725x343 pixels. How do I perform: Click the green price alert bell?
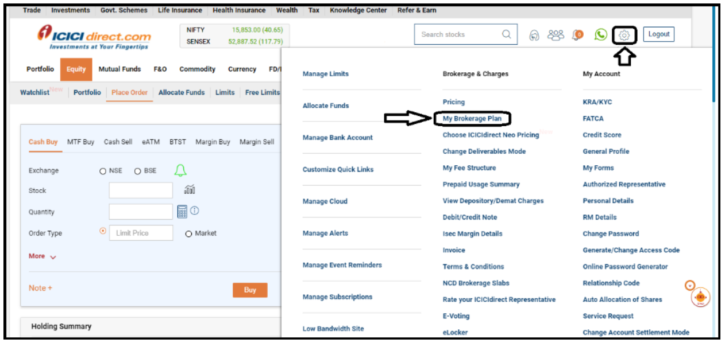(x=180, y=170)
